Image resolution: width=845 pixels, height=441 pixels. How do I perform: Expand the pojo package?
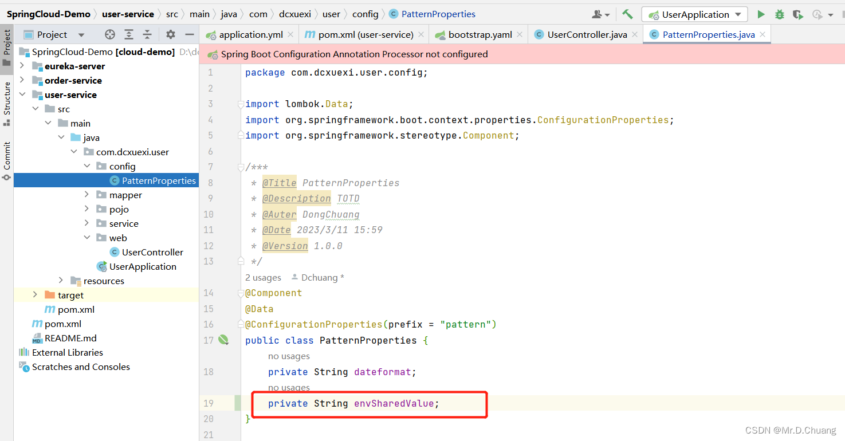(87, 209)
